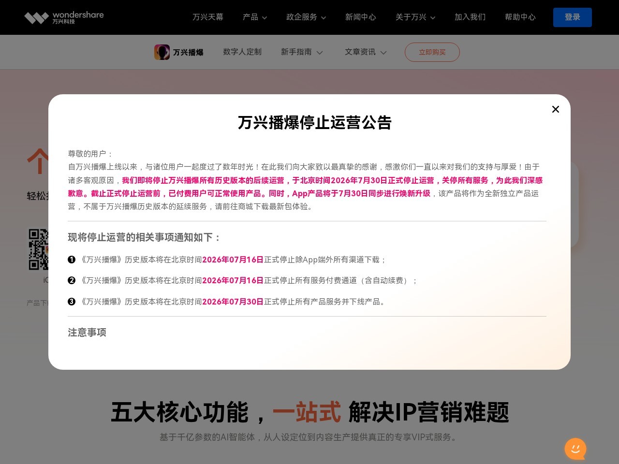Open the smiley chat support widget
619x464 pixels.
point(575,449)
